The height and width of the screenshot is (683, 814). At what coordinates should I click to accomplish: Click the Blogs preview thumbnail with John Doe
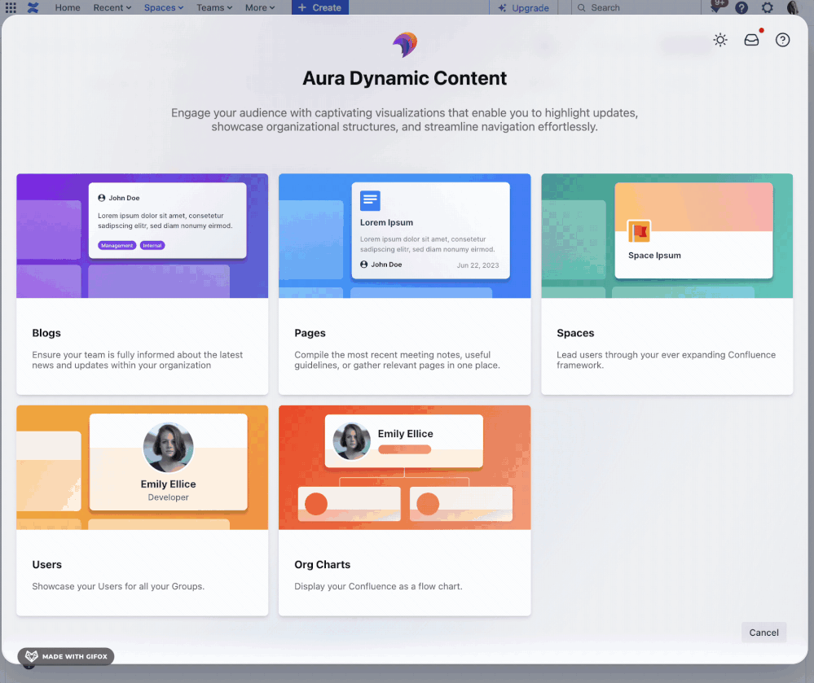pyautogui.click(x=143, y=235)
